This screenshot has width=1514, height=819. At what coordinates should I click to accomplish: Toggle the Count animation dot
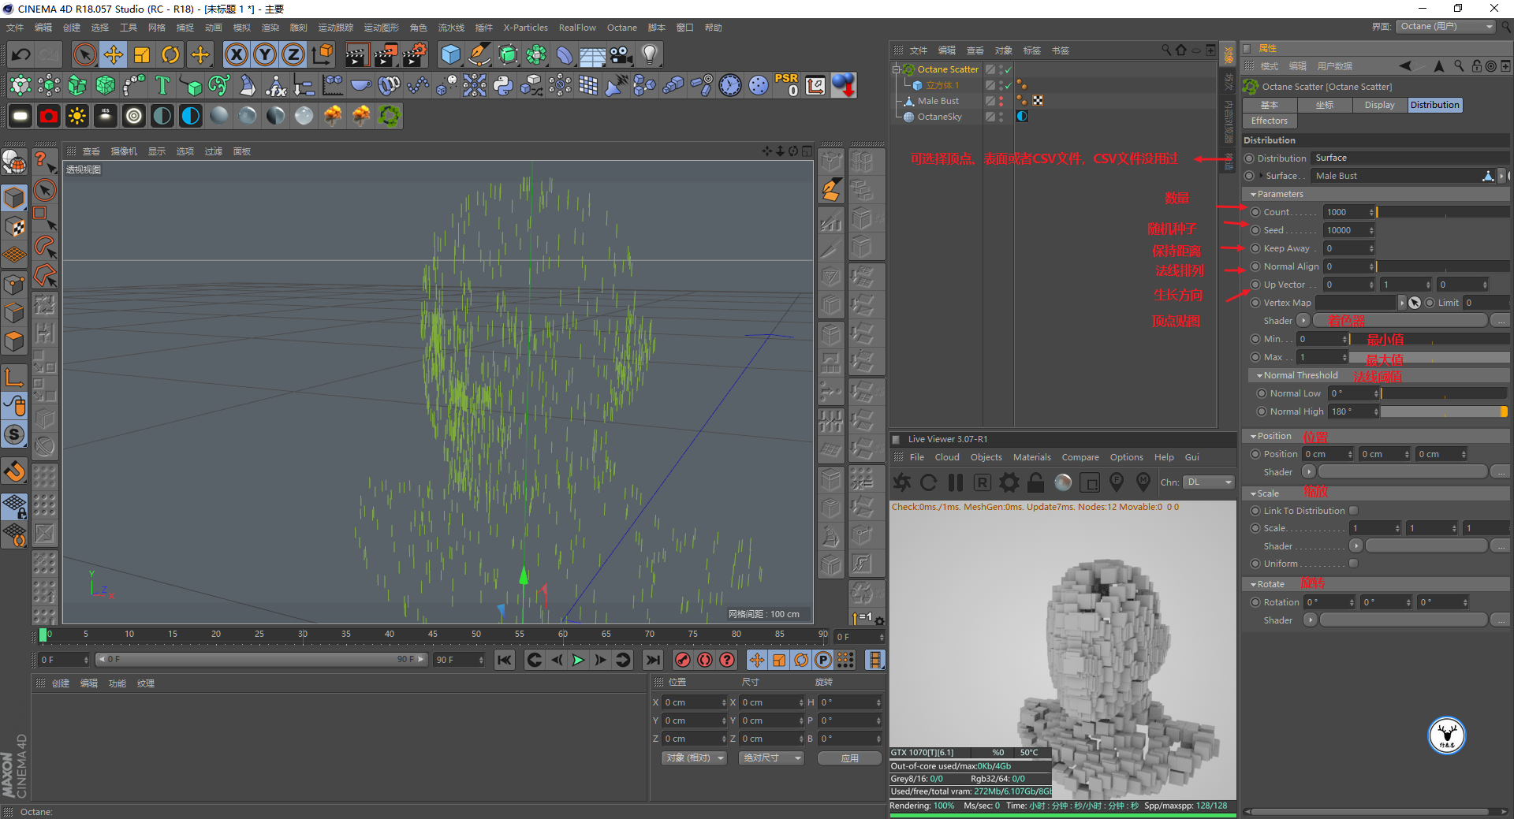[1255, 212]
